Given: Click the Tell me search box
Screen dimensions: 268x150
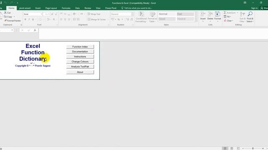Looking at the screenshot, I should pyautogui.click(x=137, y=8).
